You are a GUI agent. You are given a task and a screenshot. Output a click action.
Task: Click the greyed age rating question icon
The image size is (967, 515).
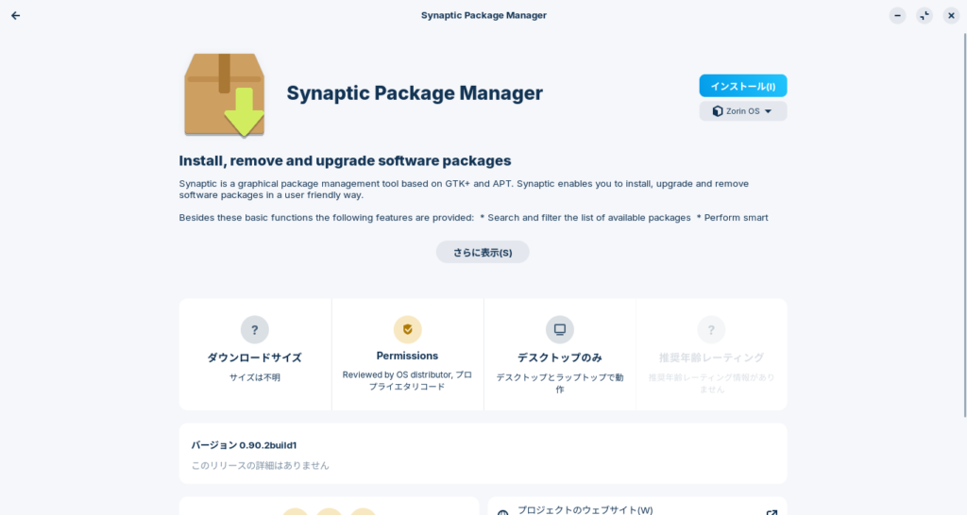(711, 329)
